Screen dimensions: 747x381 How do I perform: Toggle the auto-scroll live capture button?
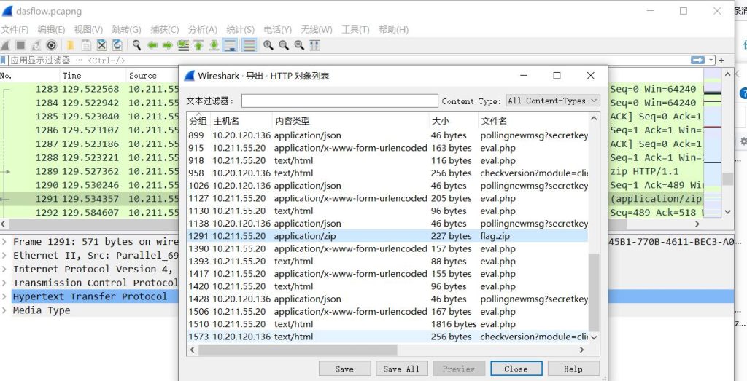point(231,45)
